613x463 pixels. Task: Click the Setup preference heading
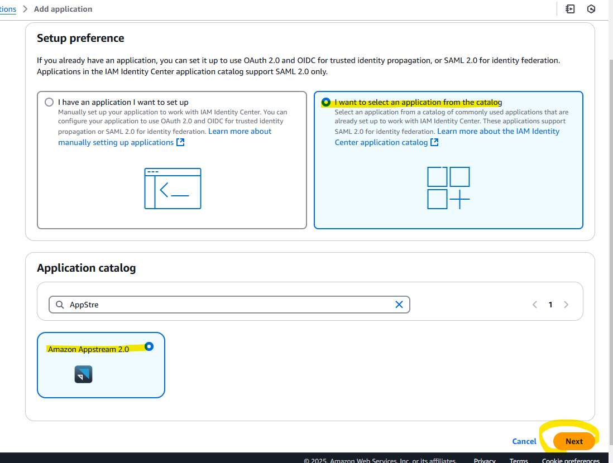pyautogui.click(x=80, y=38)
